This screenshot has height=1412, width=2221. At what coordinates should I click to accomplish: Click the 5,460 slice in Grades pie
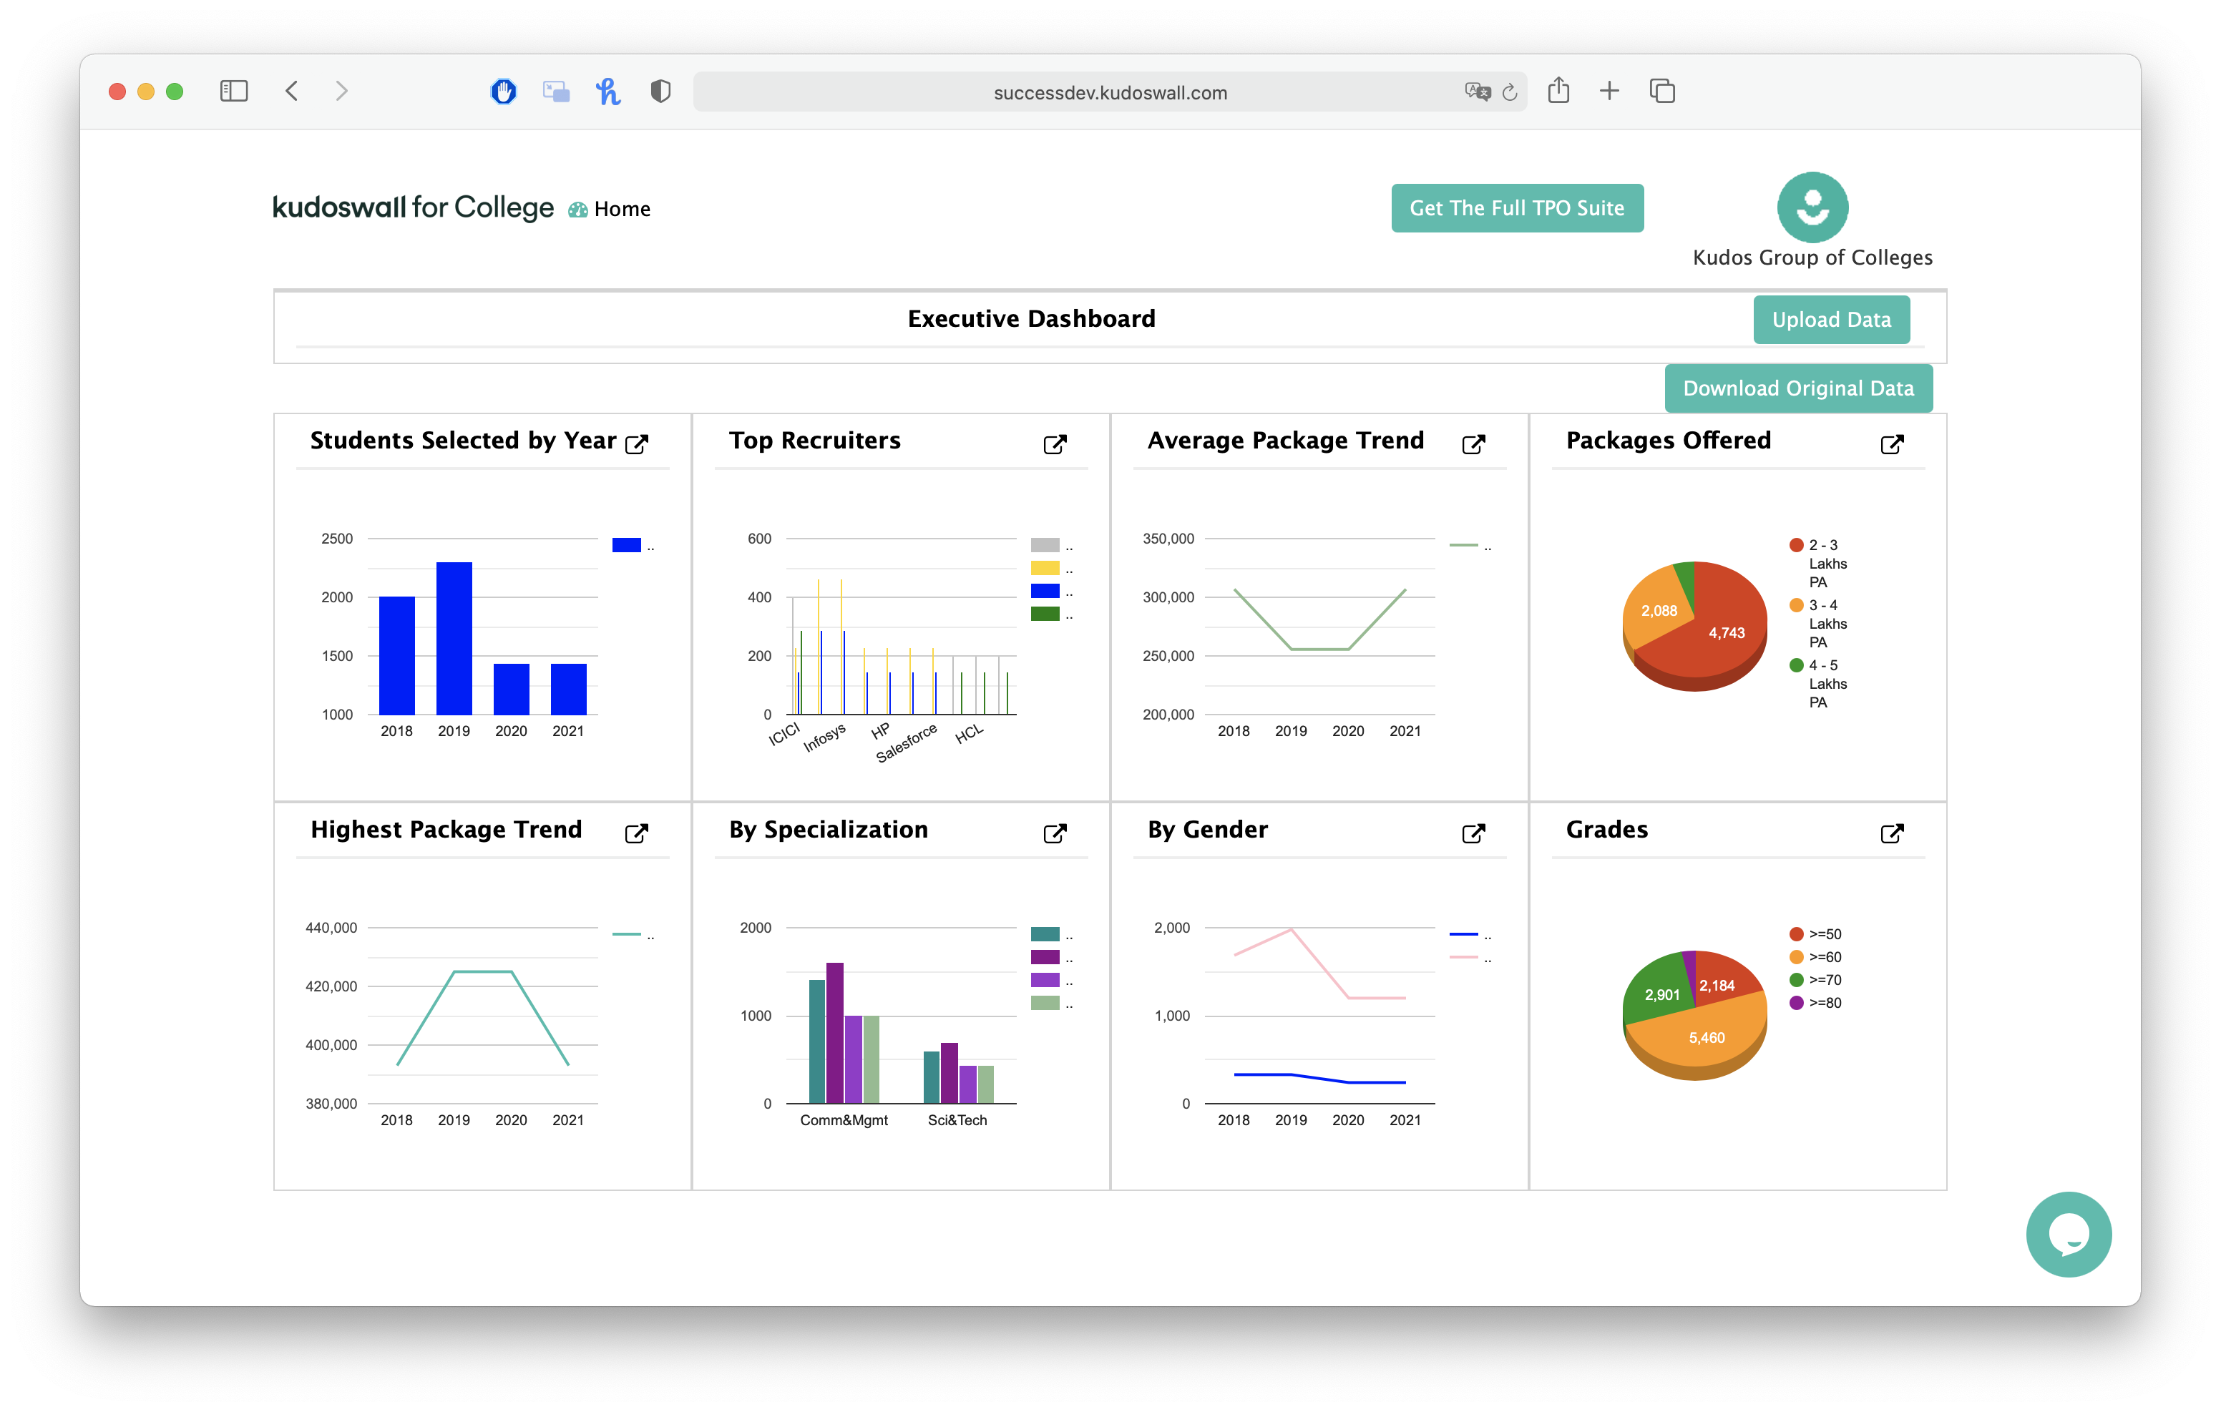(1705, 1038)
